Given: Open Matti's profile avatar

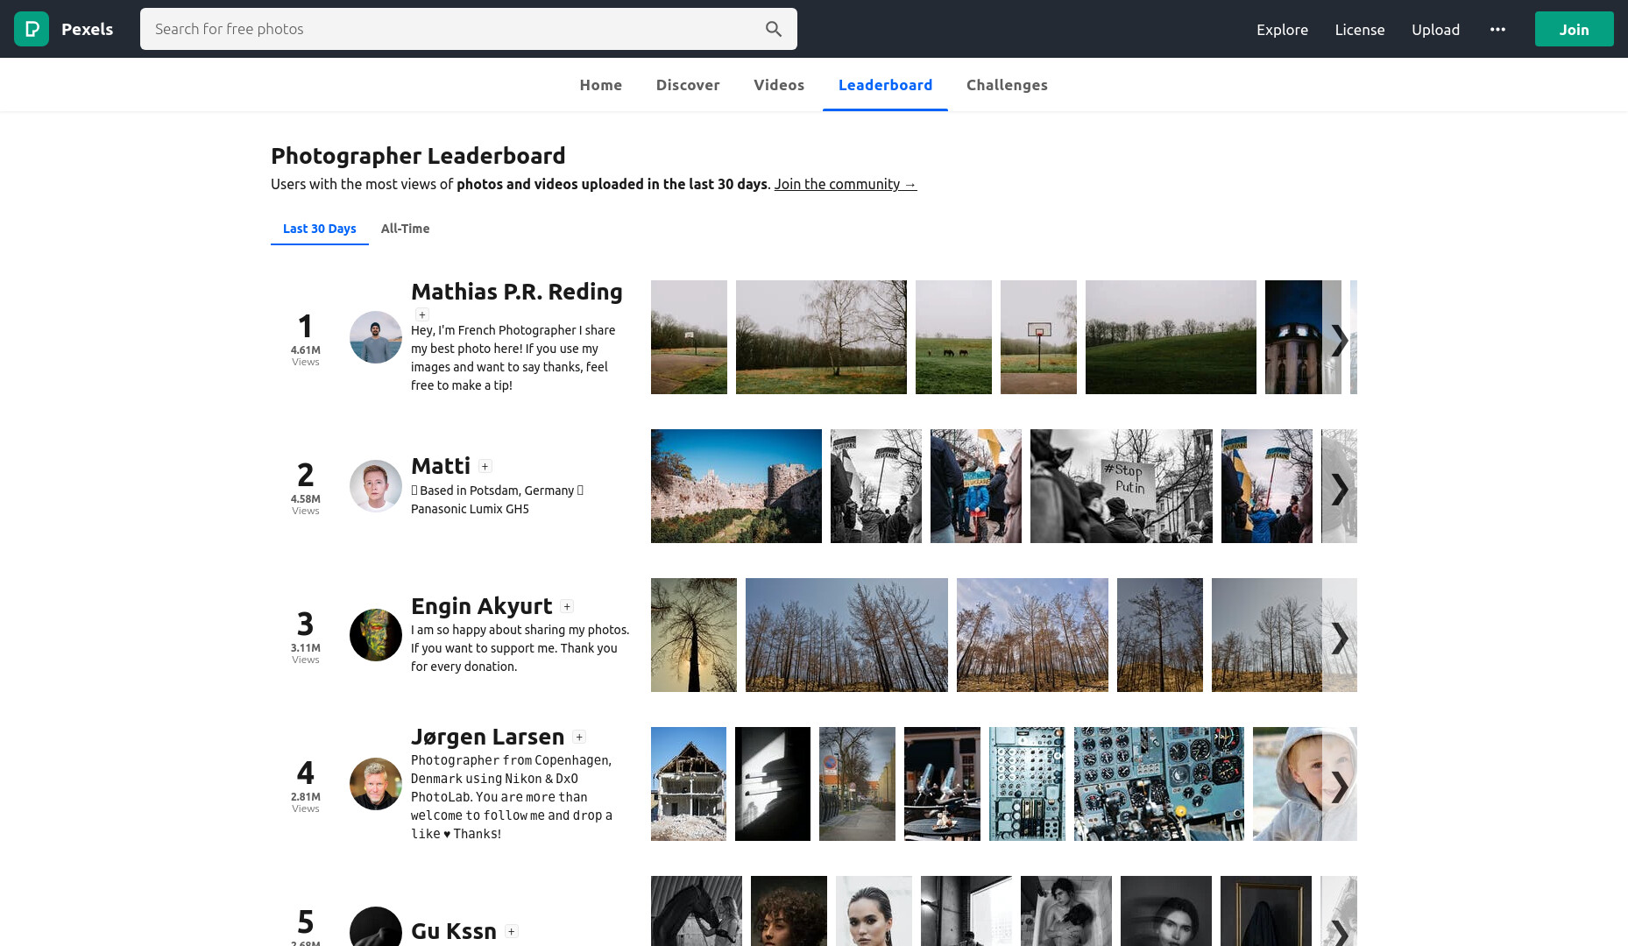Looking at the screenshot, I should point(376,486).
